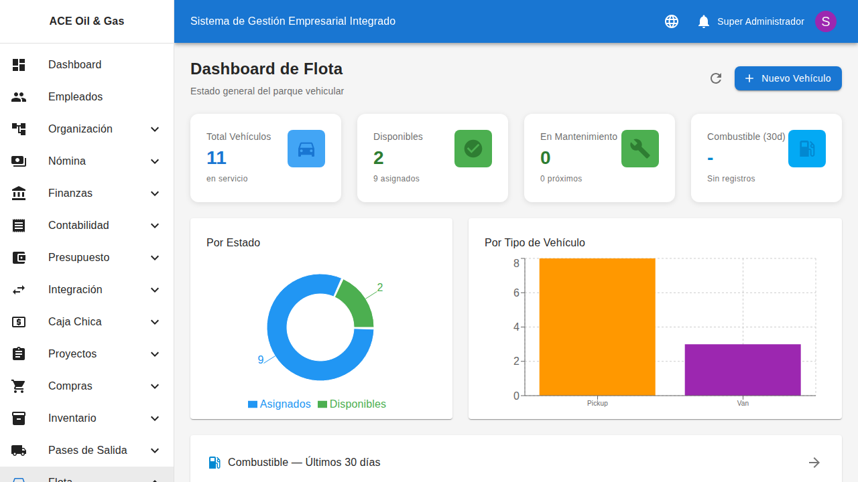
Task: Open the language globe icon
Action: click(x=671, y=21)
